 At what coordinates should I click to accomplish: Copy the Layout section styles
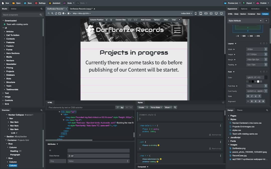(x=261, y=44)
